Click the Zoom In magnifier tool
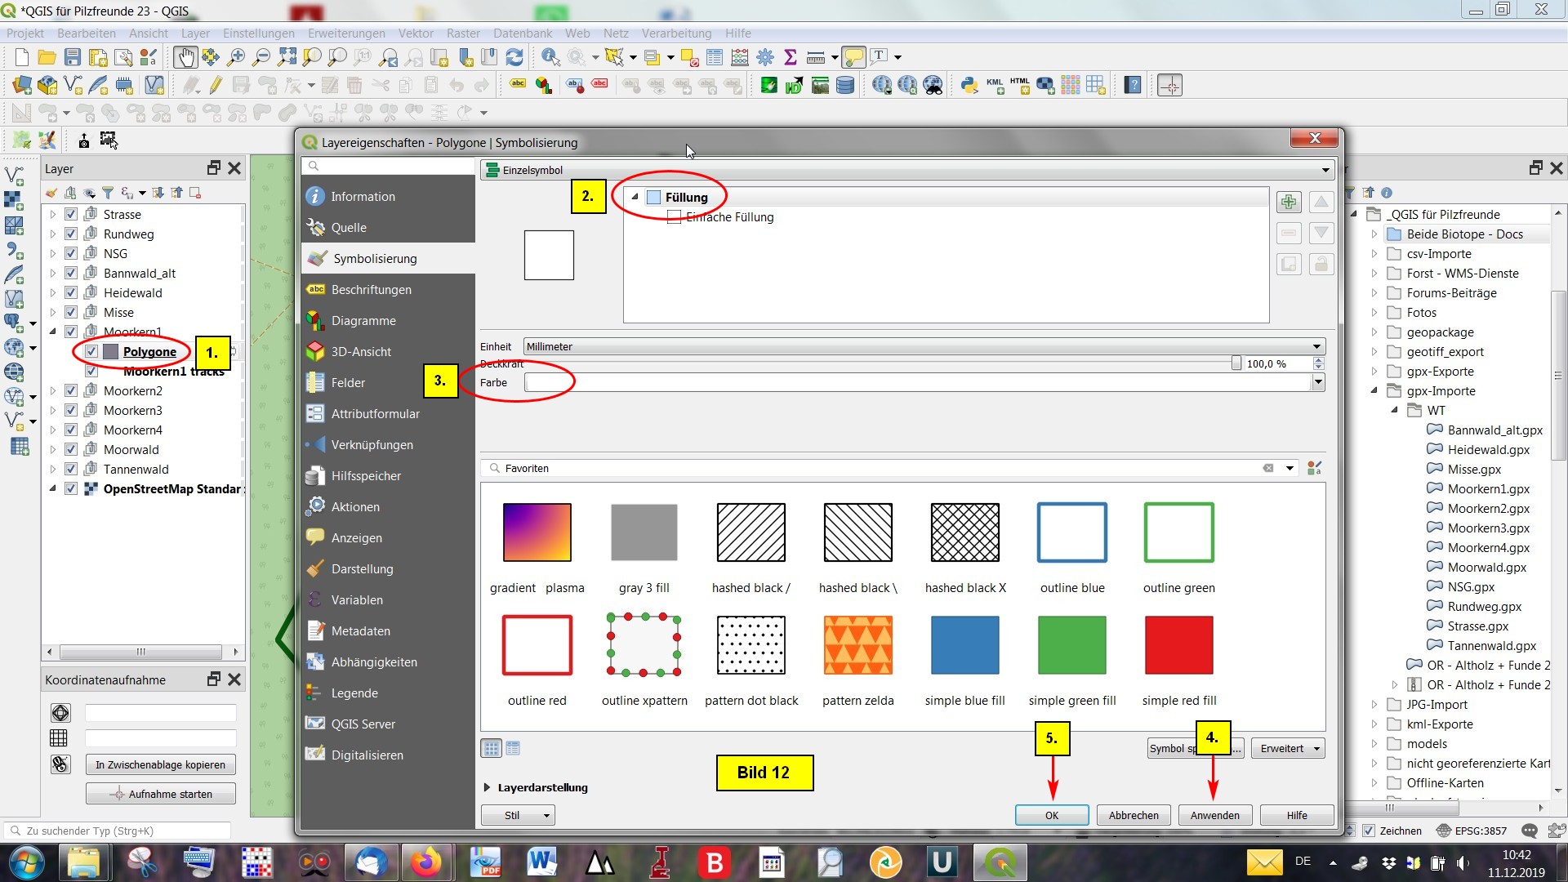 coord(236,57)
